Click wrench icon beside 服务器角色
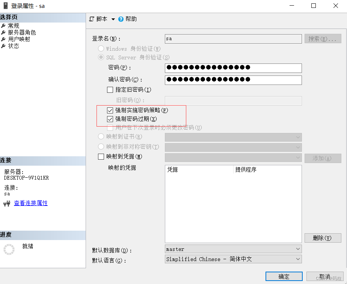 (3, 33)
